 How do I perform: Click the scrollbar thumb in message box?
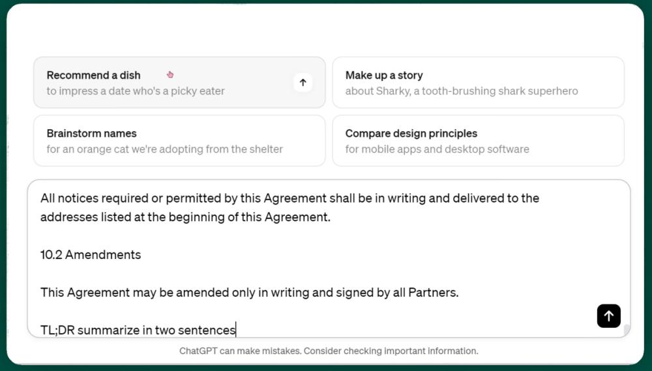(x=627, y=330)
